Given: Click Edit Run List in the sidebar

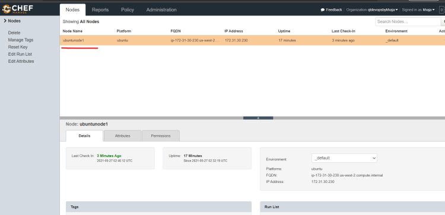Looking at the screenshot, I should pos(20,54).
